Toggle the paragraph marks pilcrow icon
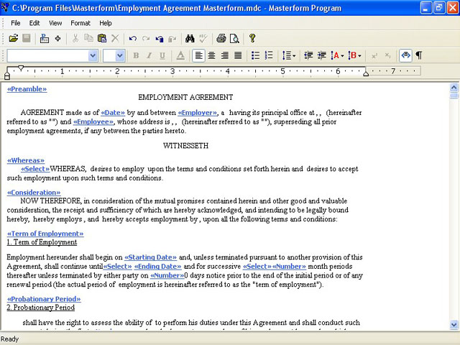 pos(419,55)
